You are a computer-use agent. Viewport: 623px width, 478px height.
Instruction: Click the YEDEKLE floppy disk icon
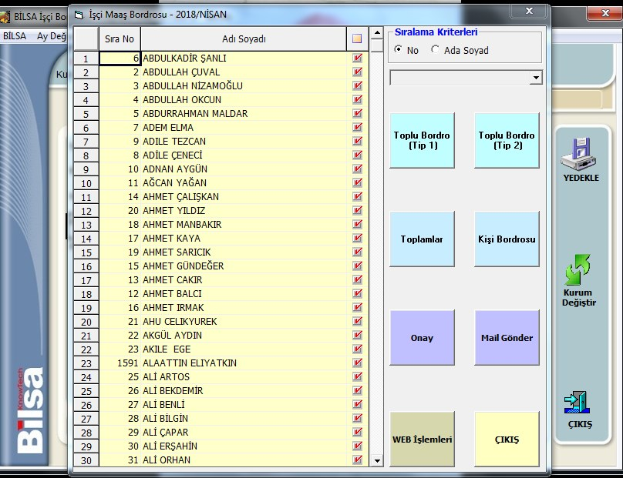pyautogui.click(x=581, y=153)
